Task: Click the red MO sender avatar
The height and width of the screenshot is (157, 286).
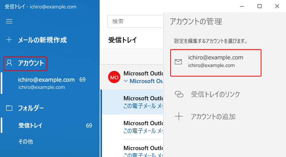Action: point(114,77)
